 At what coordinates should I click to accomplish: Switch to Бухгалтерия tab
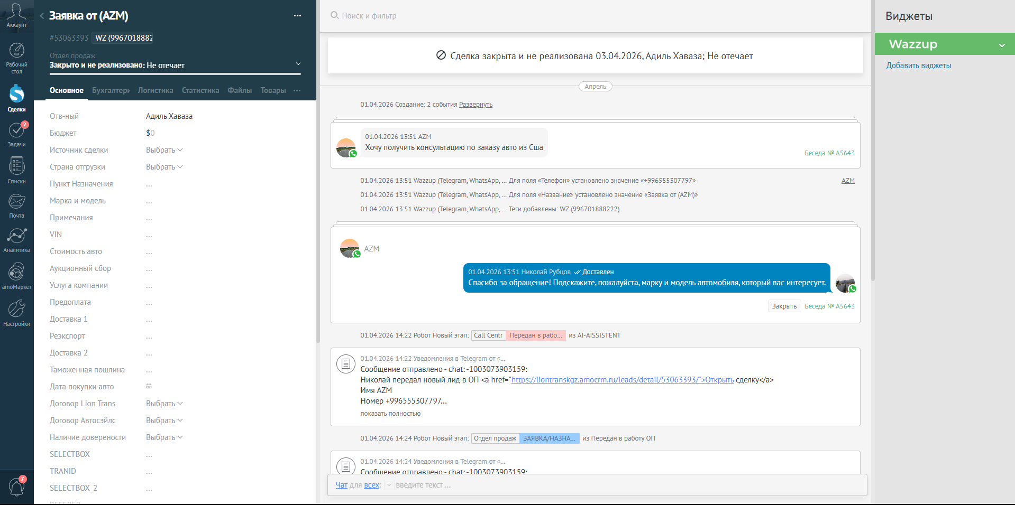[x=111, y=90]
